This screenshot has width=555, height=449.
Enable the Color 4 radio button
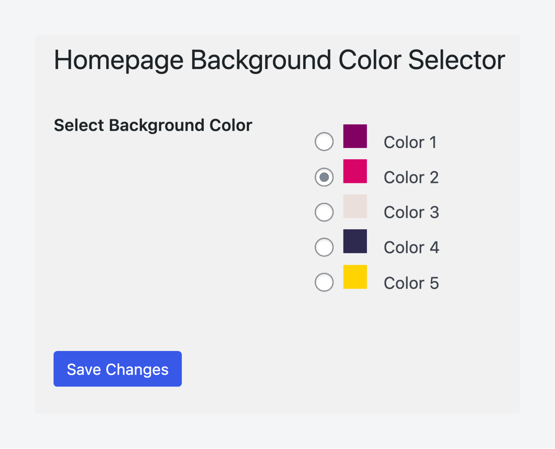click(x=324, y=247)
